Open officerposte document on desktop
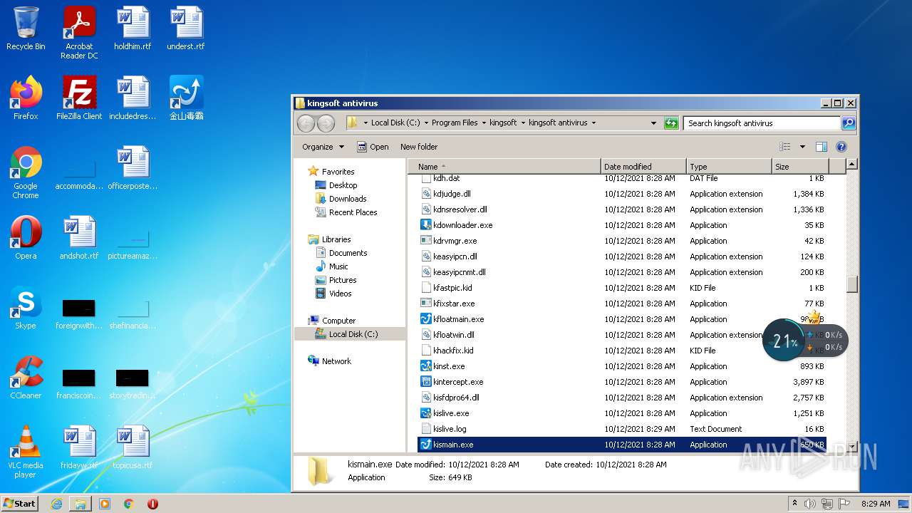The image size is (912, 513). click(133, 168)
